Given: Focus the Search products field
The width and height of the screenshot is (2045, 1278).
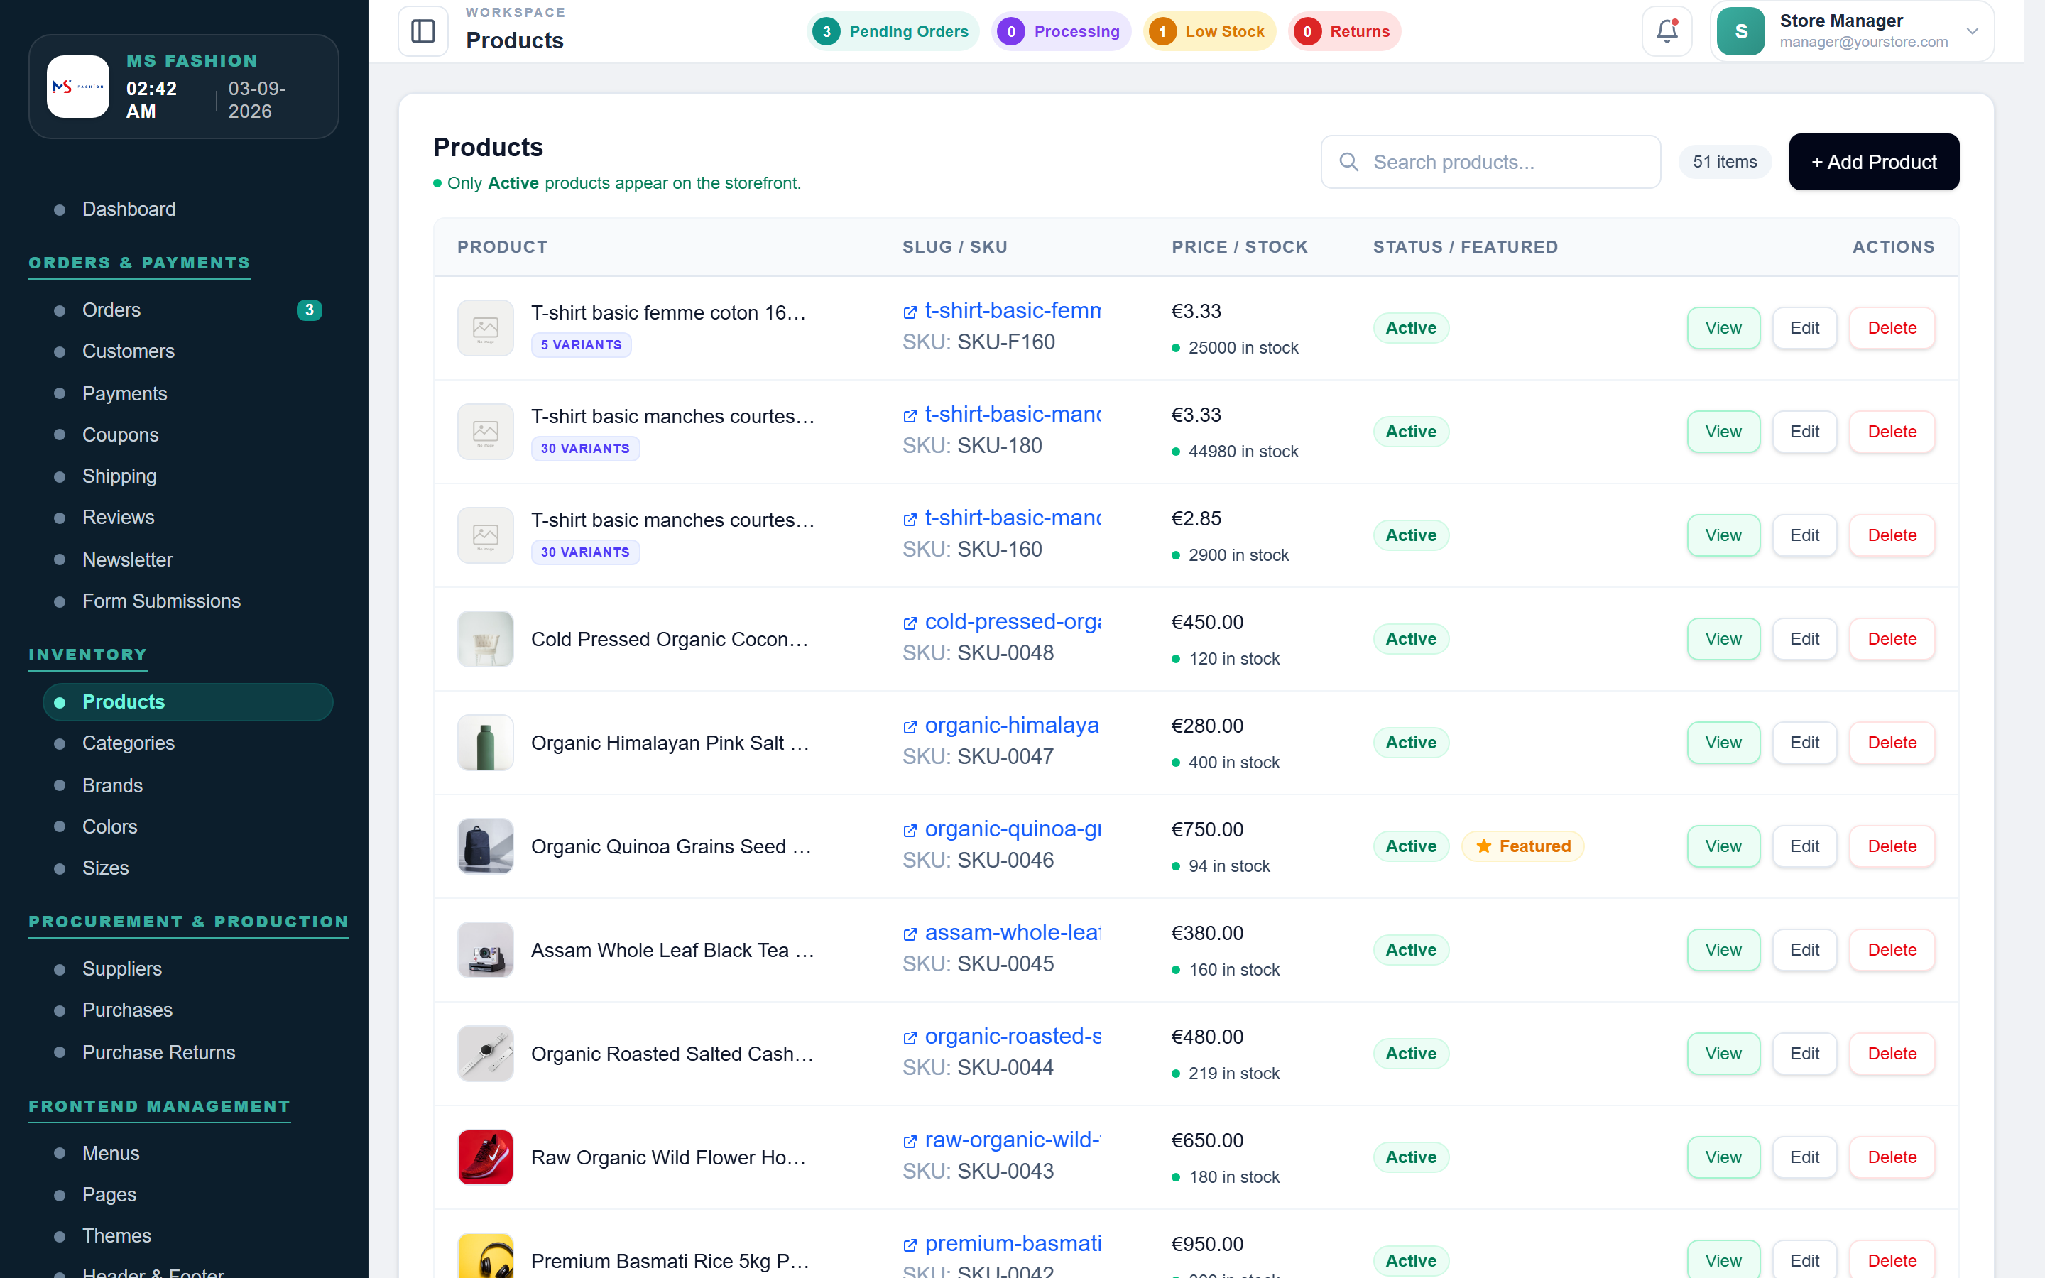Looking at the screenshot, I should pyautogui.click(x=1490, y=161).
